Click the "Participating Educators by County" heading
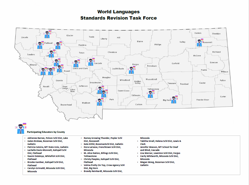249x185 pixels. pyautogui.click(x=46, y=132)
